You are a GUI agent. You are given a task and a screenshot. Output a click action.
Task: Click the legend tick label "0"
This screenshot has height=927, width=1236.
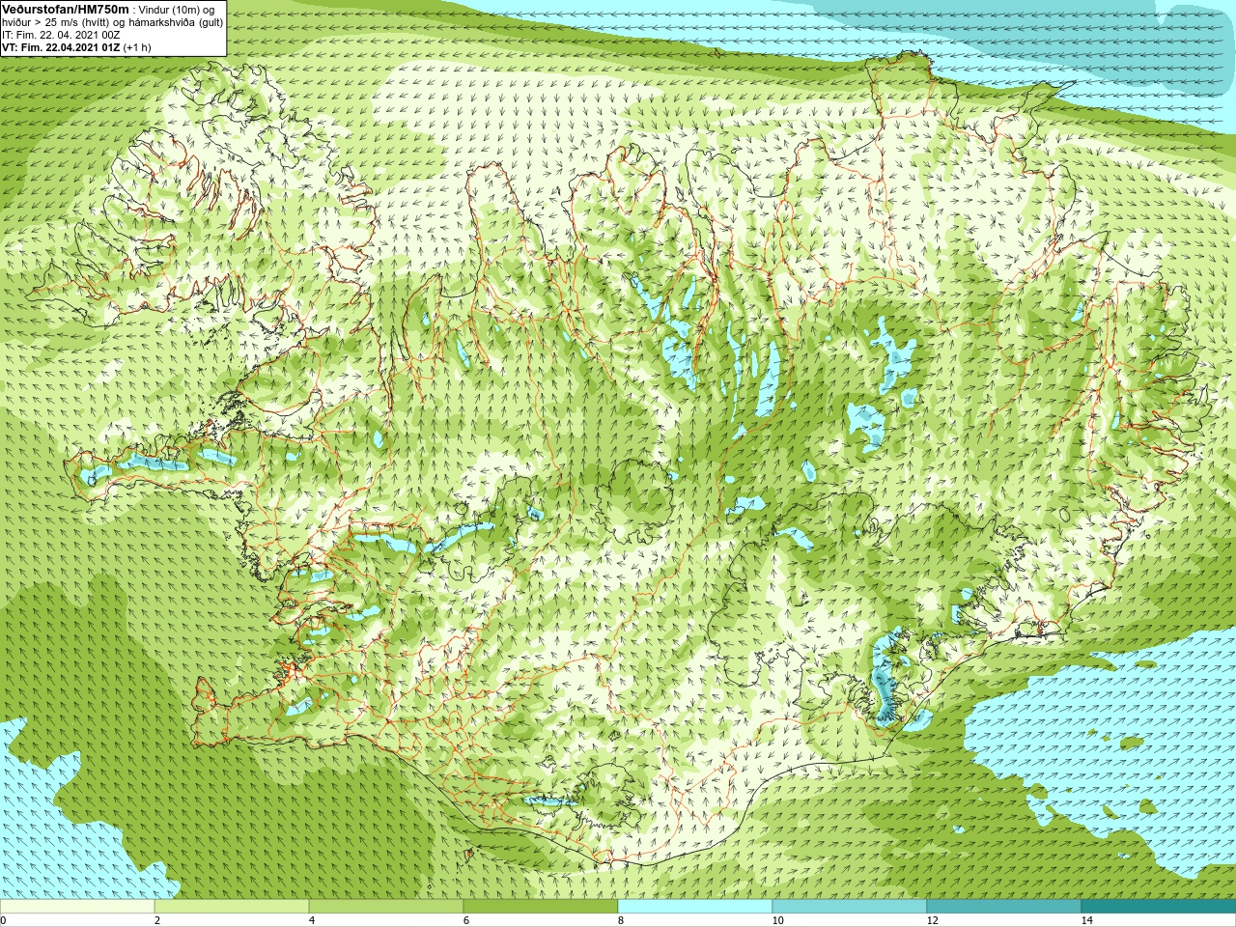[x=4, y=919]
